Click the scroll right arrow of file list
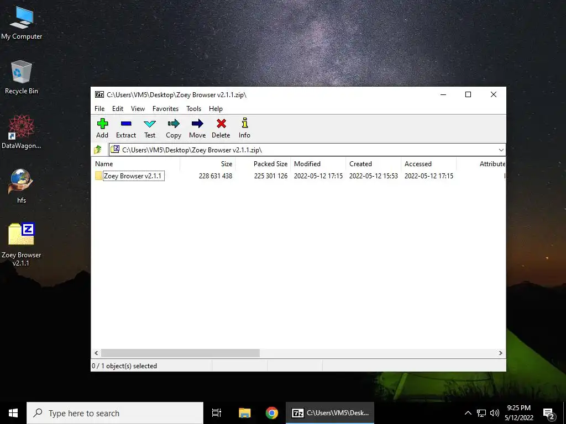 (500, 353)
